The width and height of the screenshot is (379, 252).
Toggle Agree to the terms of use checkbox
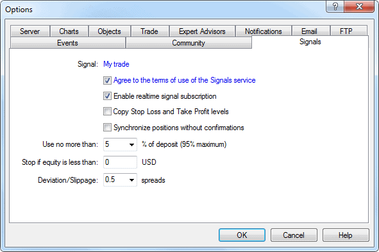[x=107, y=80]
